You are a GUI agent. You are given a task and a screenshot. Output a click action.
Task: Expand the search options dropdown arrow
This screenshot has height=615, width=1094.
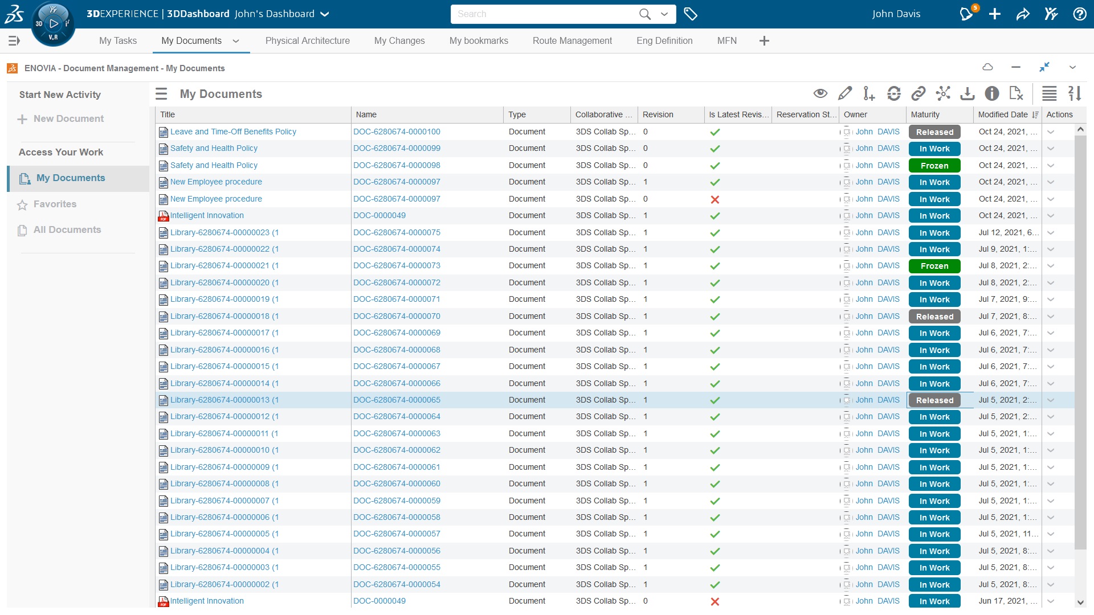click(664, 14)
